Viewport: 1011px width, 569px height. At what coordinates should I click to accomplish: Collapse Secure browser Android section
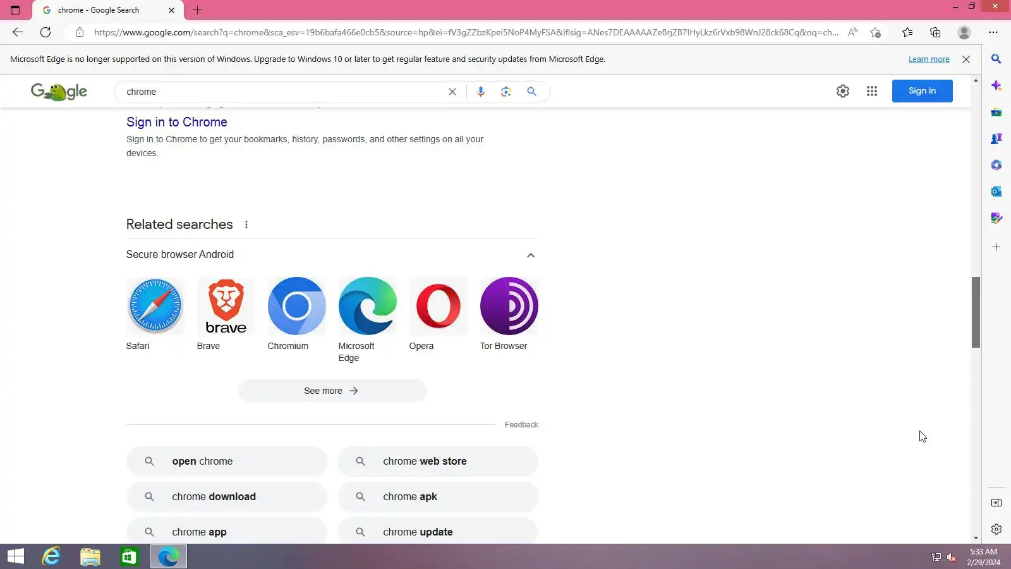531,255
